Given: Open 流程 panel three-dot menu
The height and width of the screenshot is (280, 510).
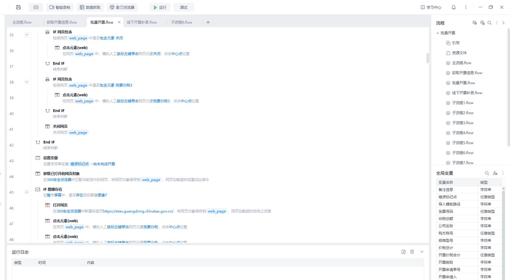Looking at the screenshot, I should tap(497, 23).
